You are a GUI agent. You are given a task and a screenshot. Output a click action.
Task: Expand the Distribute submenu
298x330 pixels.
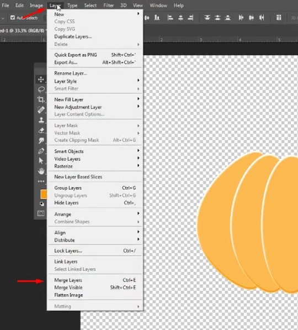click(x=95, y=240)
